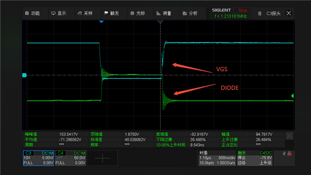The image size is (311, 175).
Task: Click the green trigger level arrow at right edge
Action: tap(293, 96)
